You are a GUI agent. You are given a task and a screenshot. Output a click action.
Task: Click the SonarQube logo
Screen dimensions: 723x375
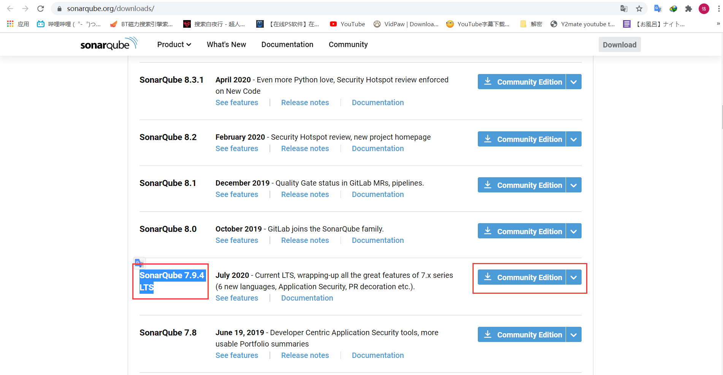(109, 44)
